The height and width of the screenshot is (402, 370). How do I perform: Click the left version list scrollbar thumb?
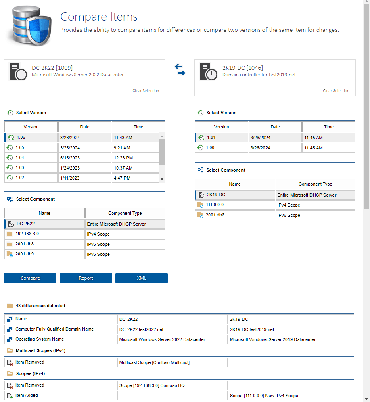pos(162,152)
